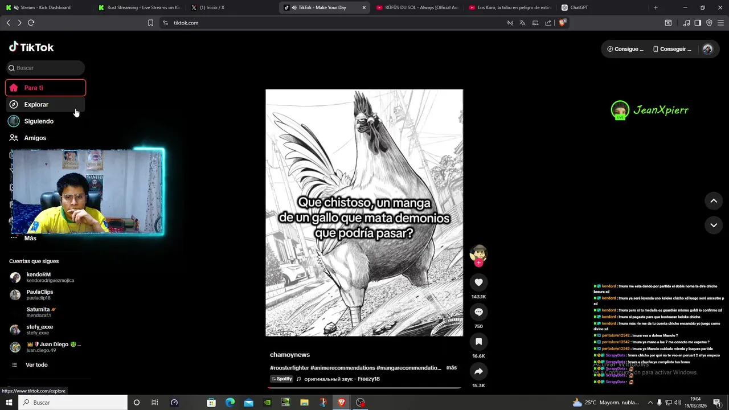
Task: Show hidden system tray icons
Action: (650, 402)
